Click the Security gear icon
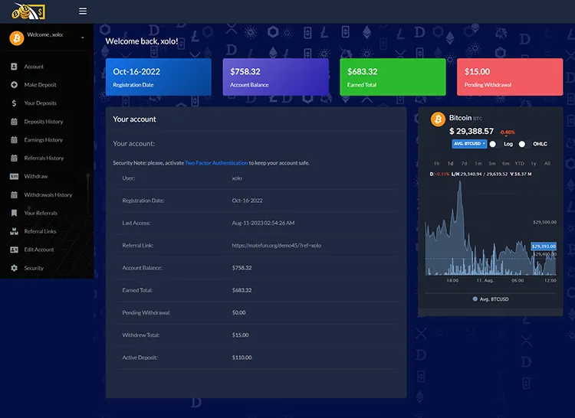This screenshot has height=418, width=575. (x=14, y=268)
